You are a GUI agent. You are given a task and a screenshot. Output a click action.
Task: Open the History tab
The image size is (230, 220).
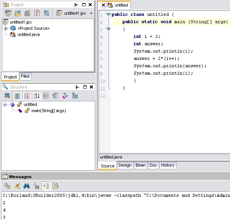pos(168,165)
